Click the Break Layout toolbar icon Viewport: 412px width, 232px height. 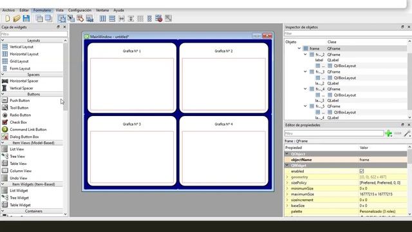click(x=159, y=19)
